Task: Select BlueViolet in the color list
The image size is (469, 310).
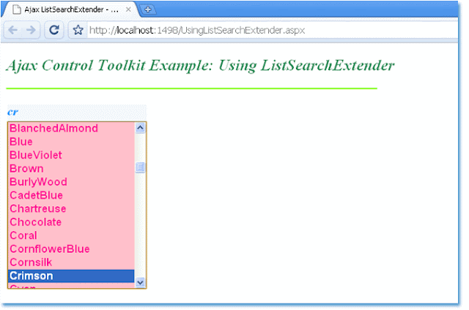Action: (71, 155)
